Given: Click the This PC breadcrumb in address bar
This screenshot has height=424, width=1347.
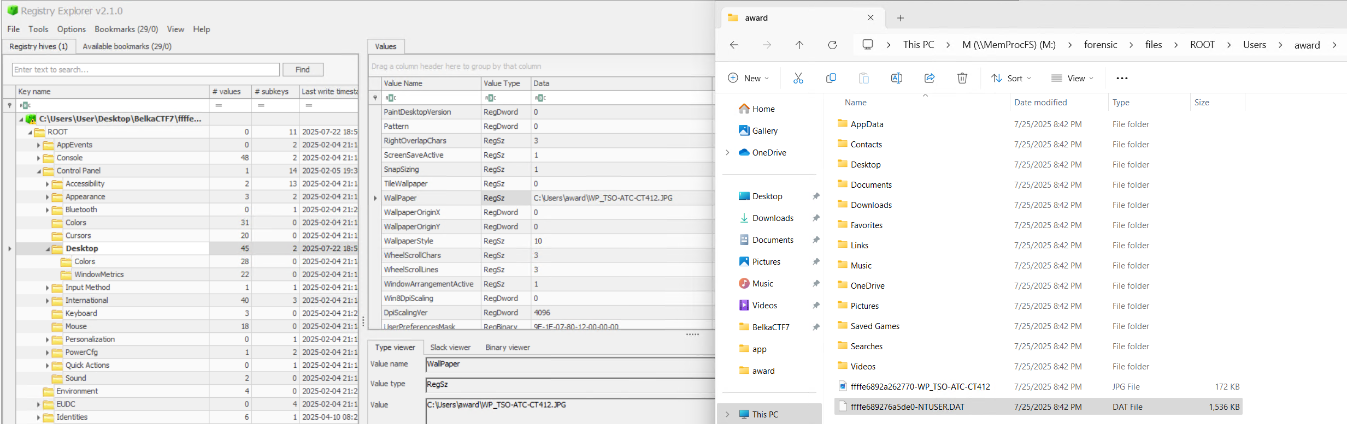Looking at the screenshot, I should coord(919,45).
